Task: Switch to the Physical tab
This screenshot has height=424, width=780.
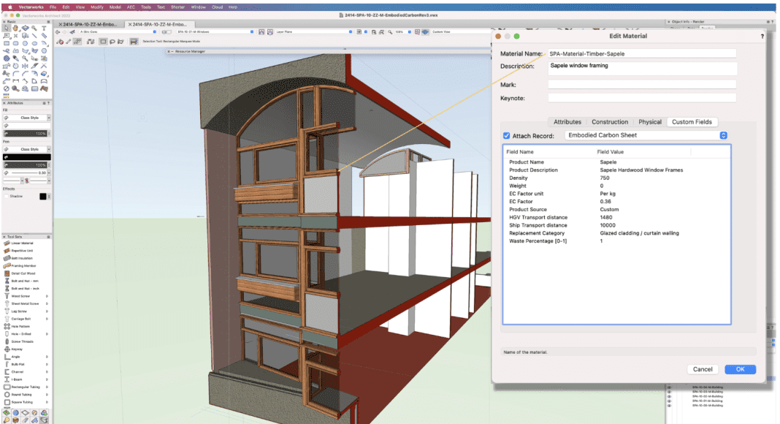Action: tap(650, 122)
